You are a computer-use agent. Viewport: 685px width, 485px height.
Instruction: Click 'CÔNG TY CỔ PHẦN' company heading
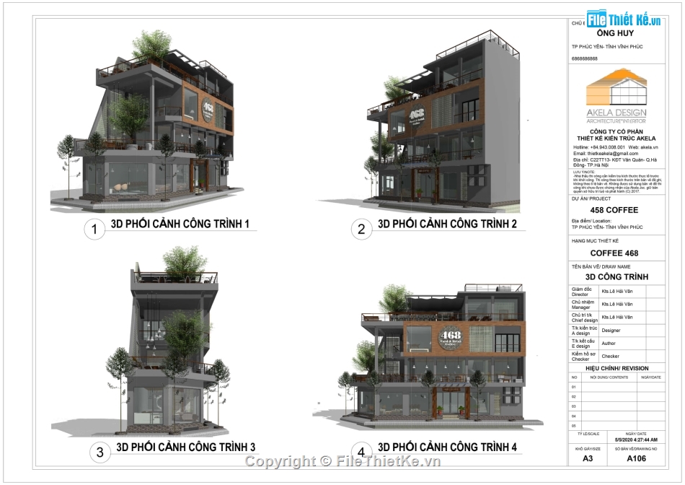click(616, 131)
